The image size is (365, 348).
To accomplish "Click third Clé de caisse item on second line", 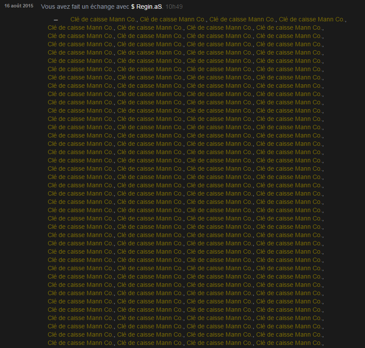I will [x=220, y=28].
